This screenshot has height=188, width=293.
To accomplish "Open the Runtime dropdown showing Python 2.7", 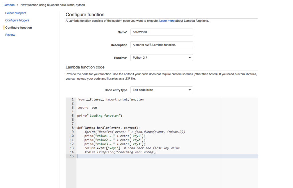I will coord(162,58).
